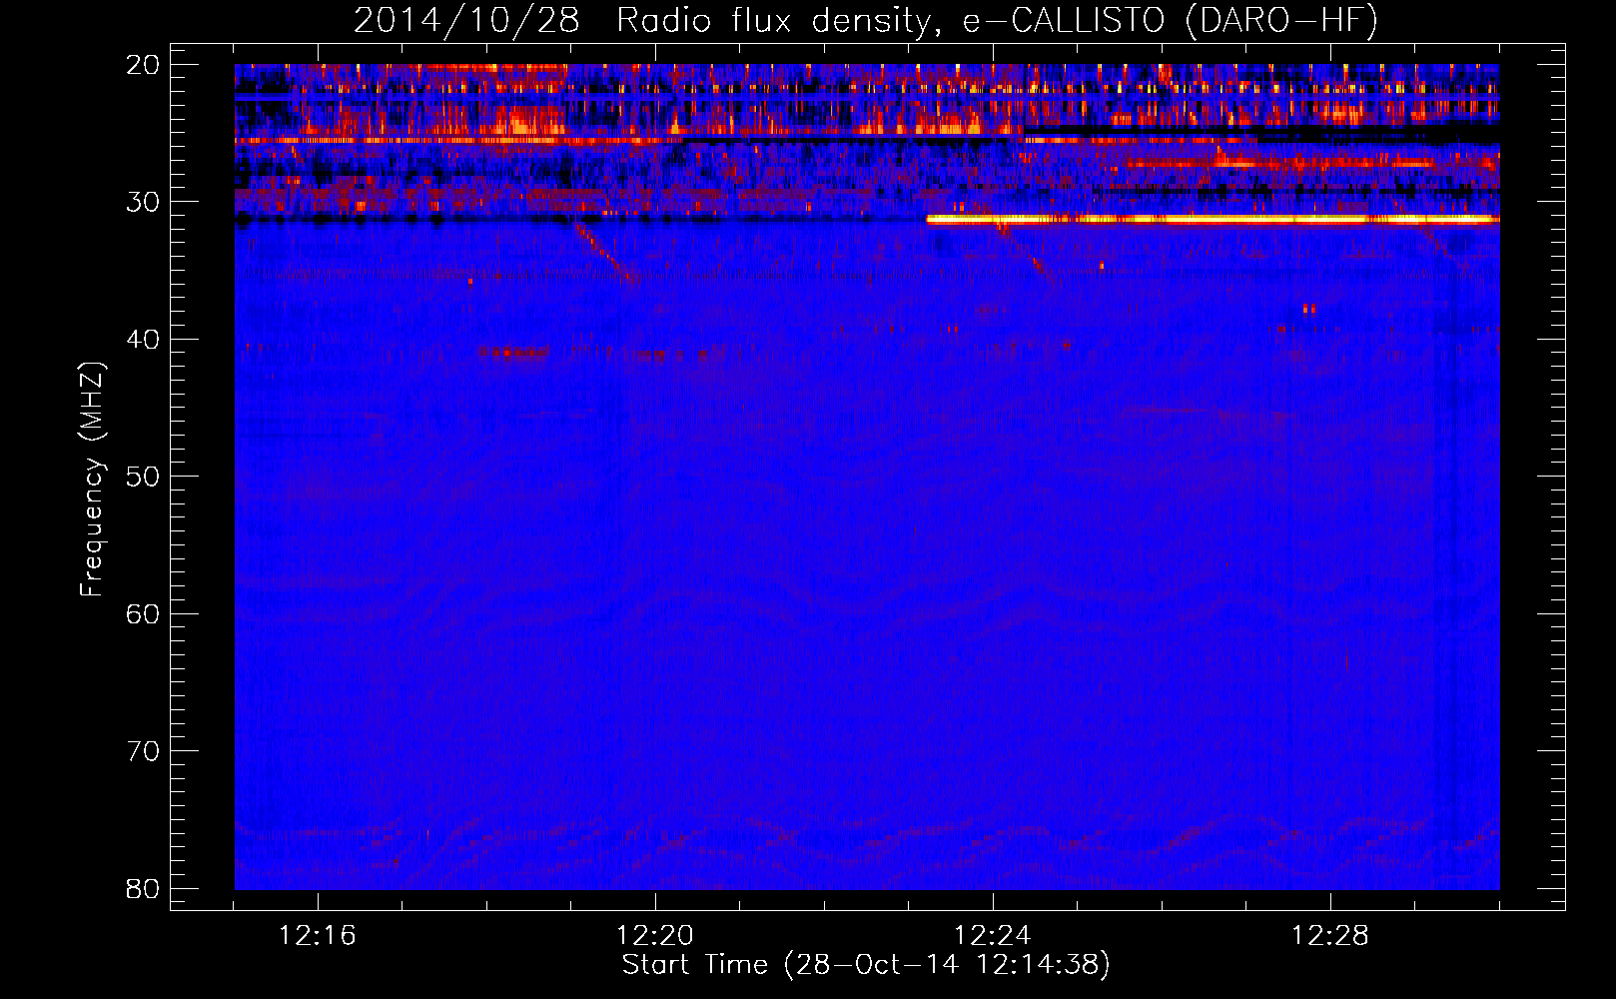Click the diagonal drifting streak after 12:19
This screenshot has height=999, width=1616.
coord(607,254)
